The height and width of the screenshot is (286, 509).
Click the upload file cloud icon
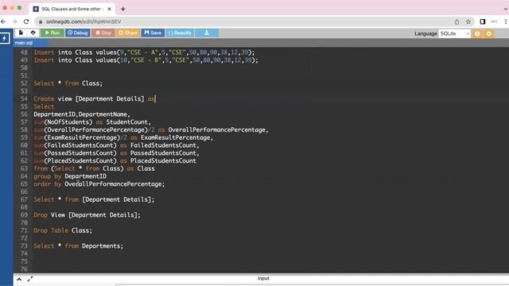click(x=33, y=33)
